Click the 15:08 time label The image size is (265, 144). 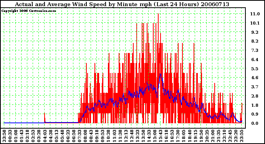coord(155,136)
